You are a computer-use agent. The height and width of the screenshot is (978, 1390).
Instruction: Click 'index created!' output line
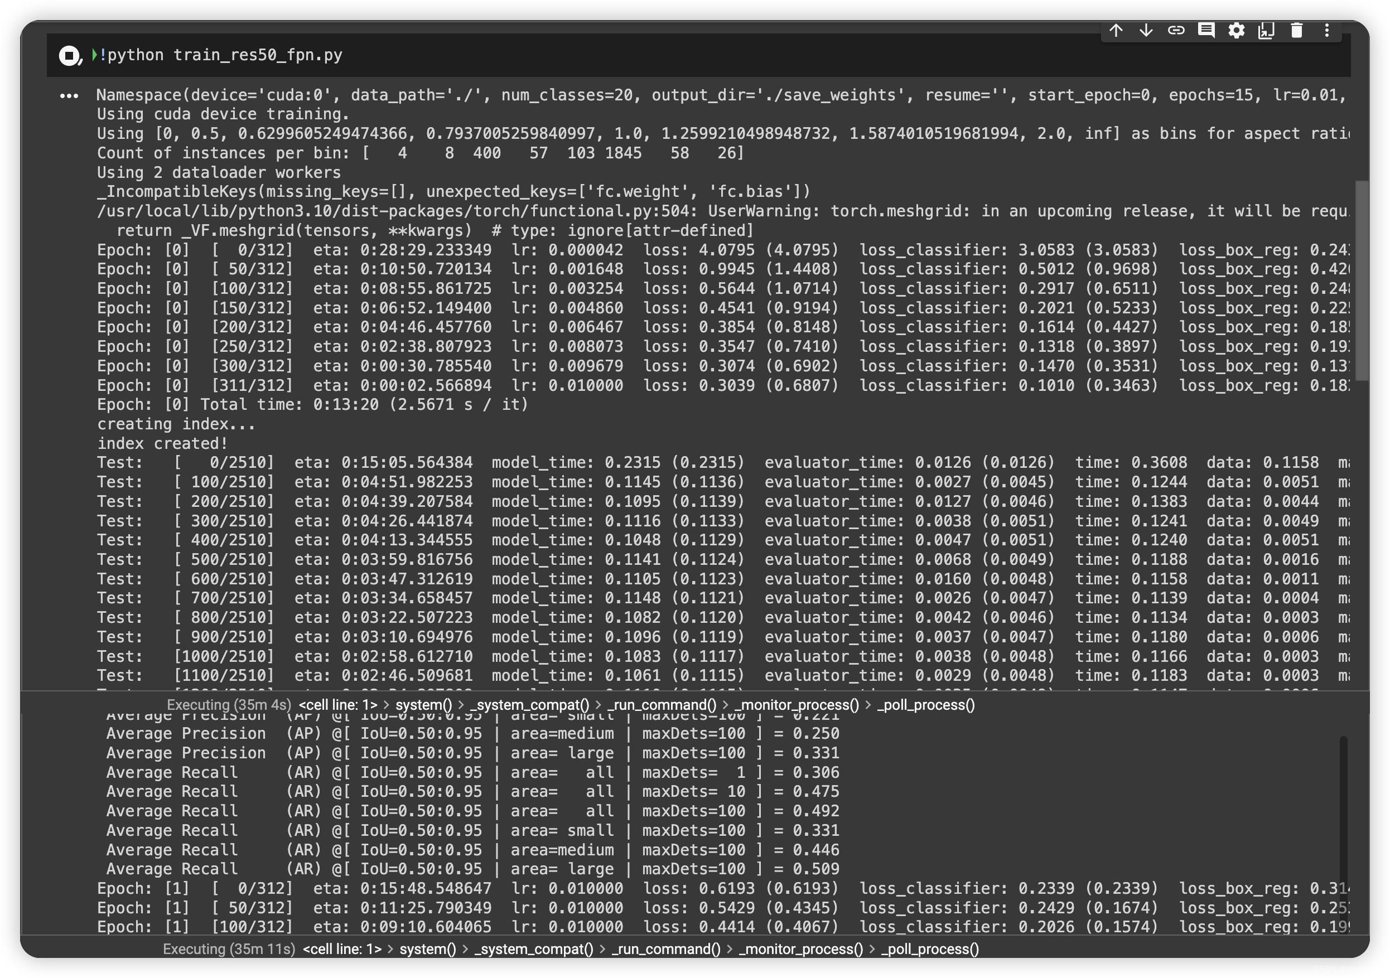point(162,443)
